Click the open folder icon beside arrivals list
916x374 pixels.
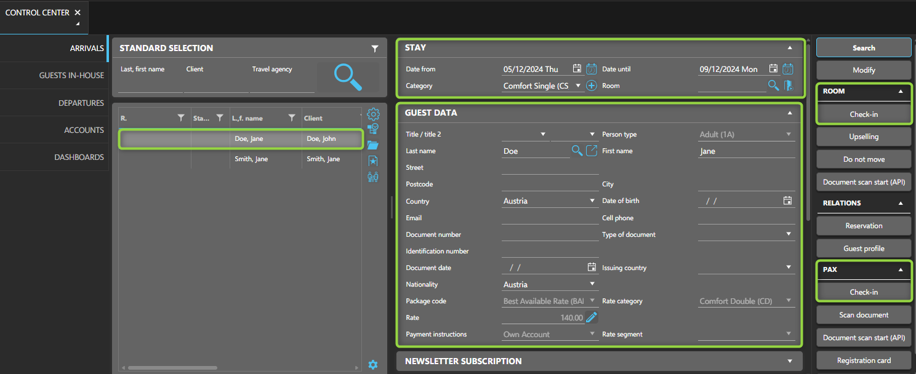(373, 145)
